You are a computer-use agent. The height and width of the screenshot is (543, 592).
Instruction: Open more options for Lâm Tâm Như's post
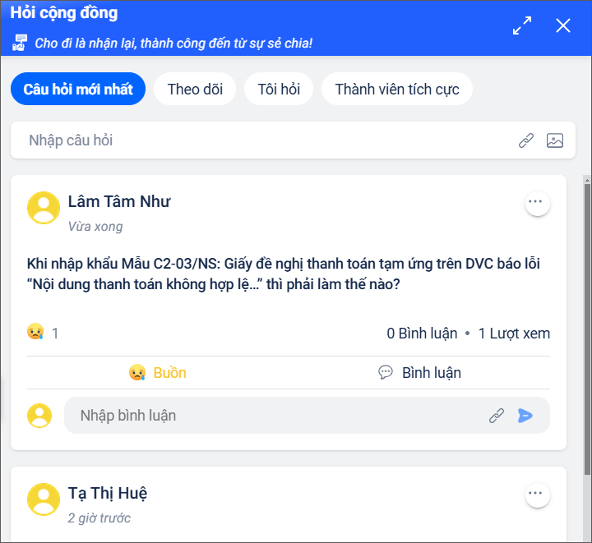[537, 204]
